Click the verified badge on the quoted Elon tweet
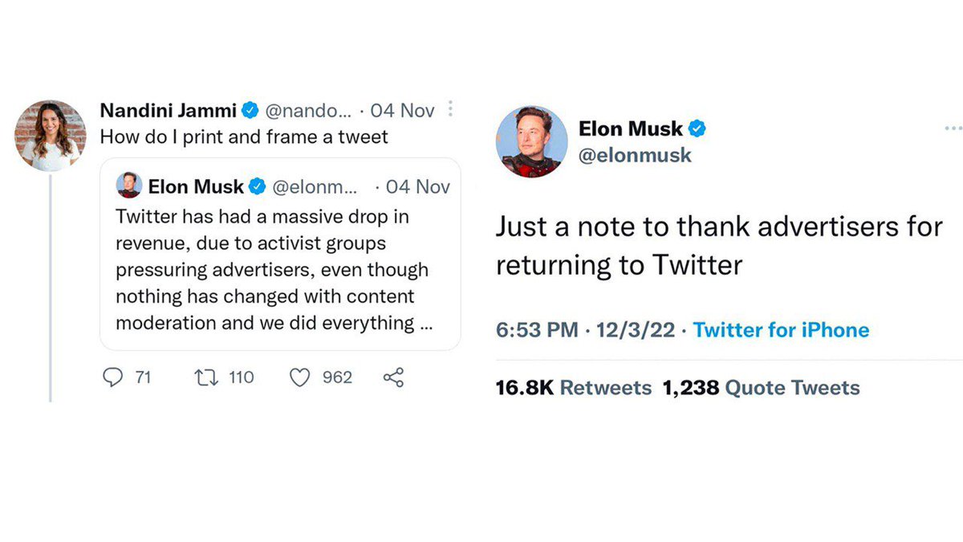 tap(256, 186)
